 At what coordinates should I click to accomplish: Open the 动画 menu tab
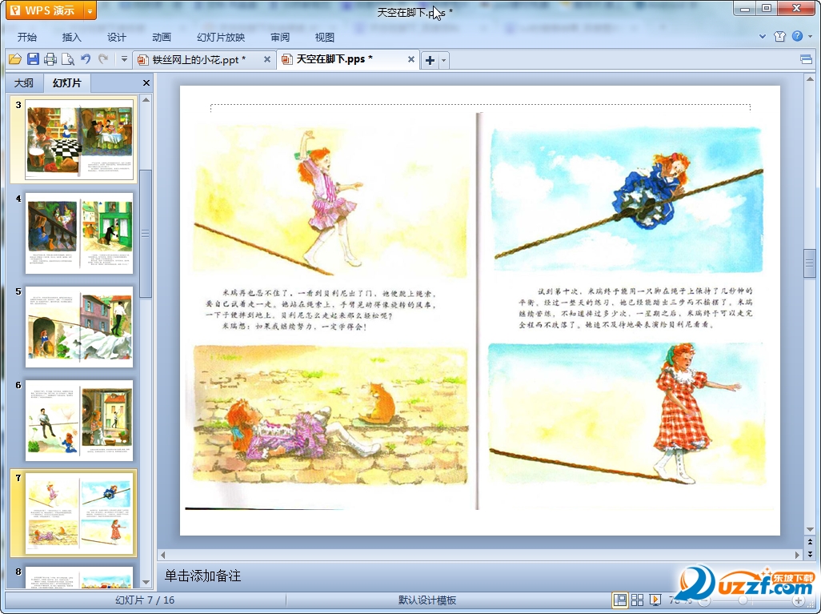(162, 37)
